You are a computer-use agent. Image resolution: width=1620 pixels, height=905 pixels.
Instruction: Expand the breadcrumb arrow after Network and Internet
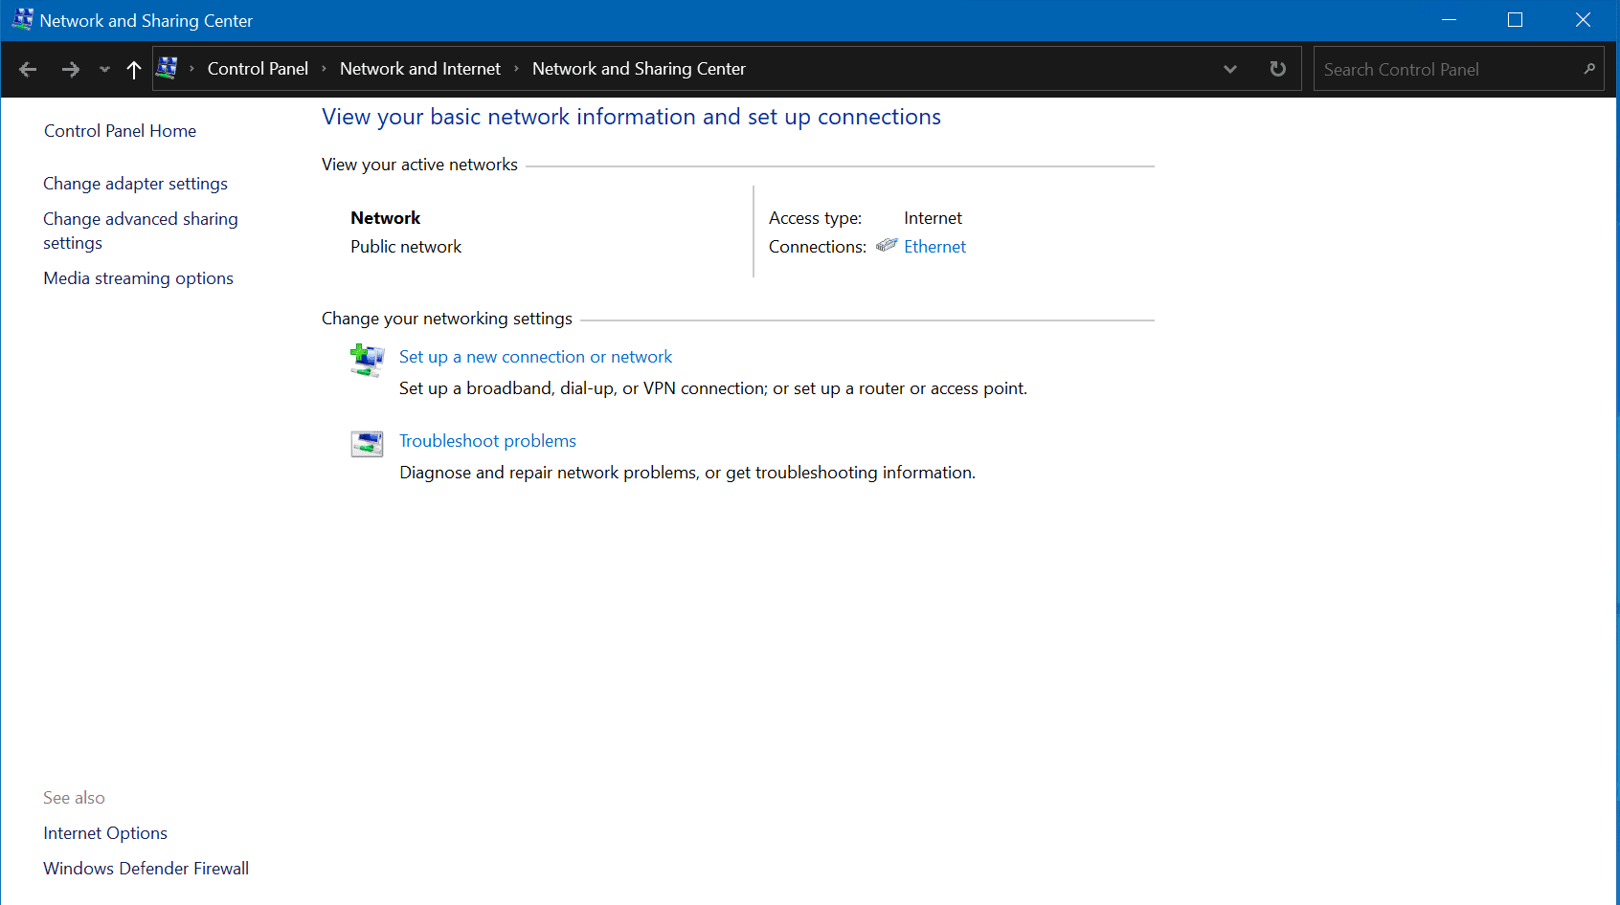coord(516,69)
